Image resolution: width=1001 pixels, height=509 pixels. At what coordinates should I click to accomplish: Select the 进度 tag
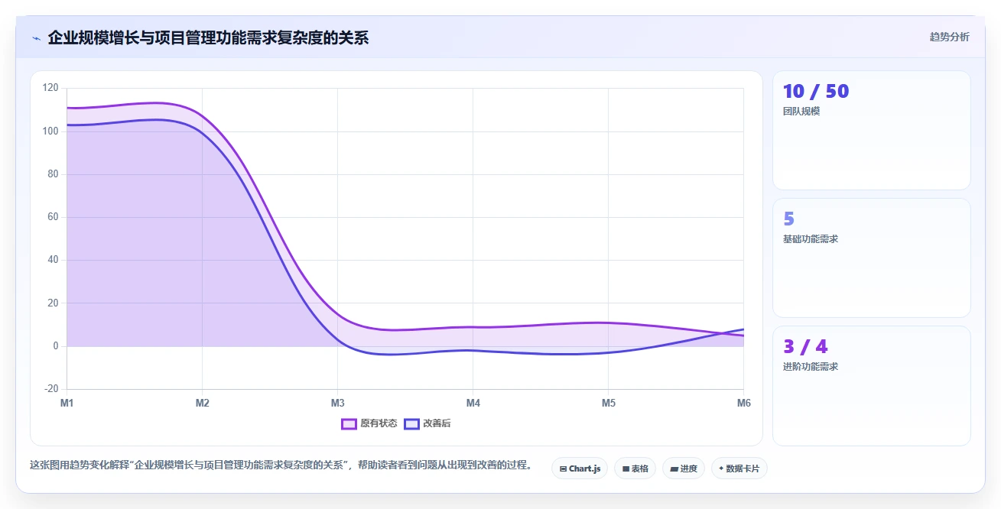pyautogui.click(x=684, y=468)
